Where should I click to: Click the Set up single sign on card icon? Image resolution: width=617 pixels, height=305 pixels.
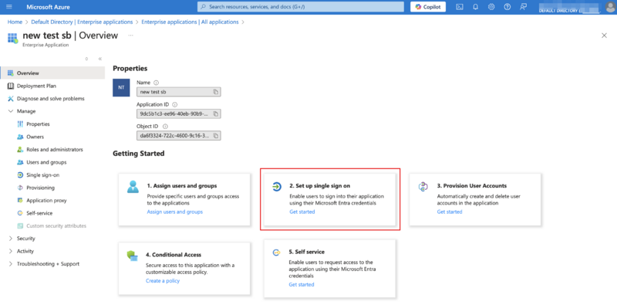(277, 186)
